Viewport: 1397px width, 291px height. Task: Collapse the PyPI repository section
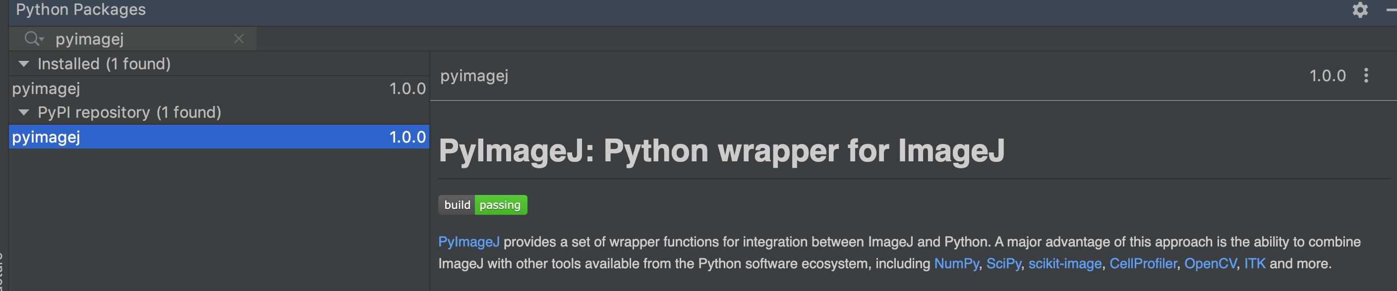point(23,112)
